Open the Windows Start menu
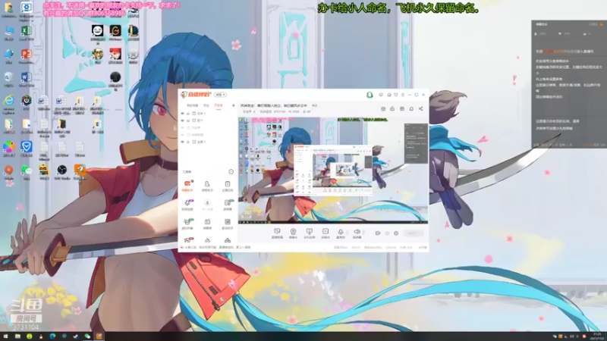Image resolution: width=607 pixels, height=341 pixels. pyautogui.click(x=5, y=336)
